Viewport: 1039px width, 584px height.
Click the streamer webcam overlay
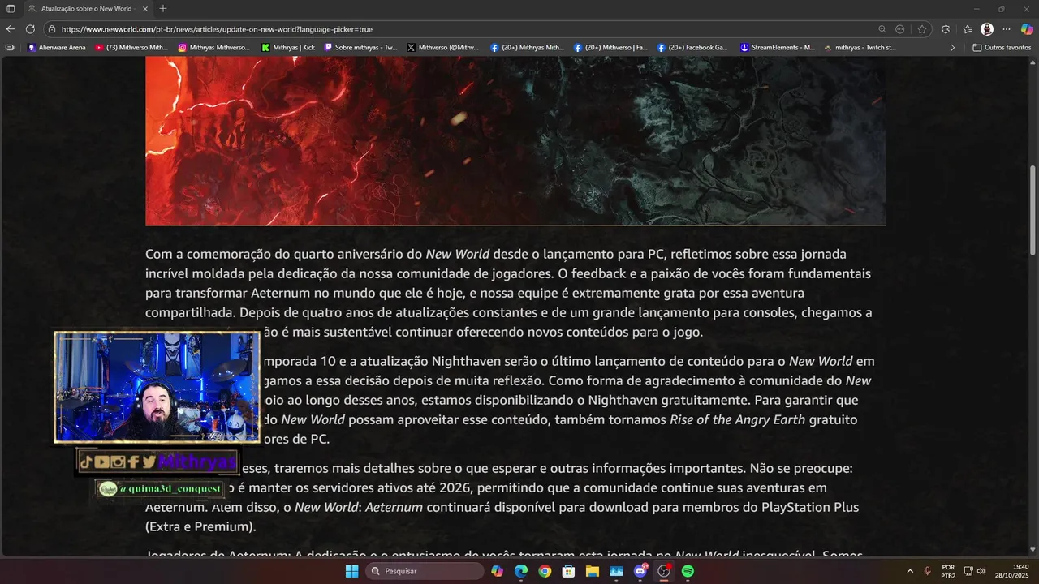(157, 387)
